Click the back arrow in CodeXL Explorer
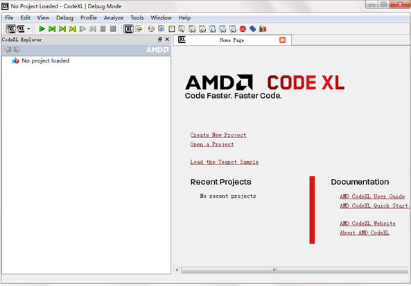 pos(8,49)
